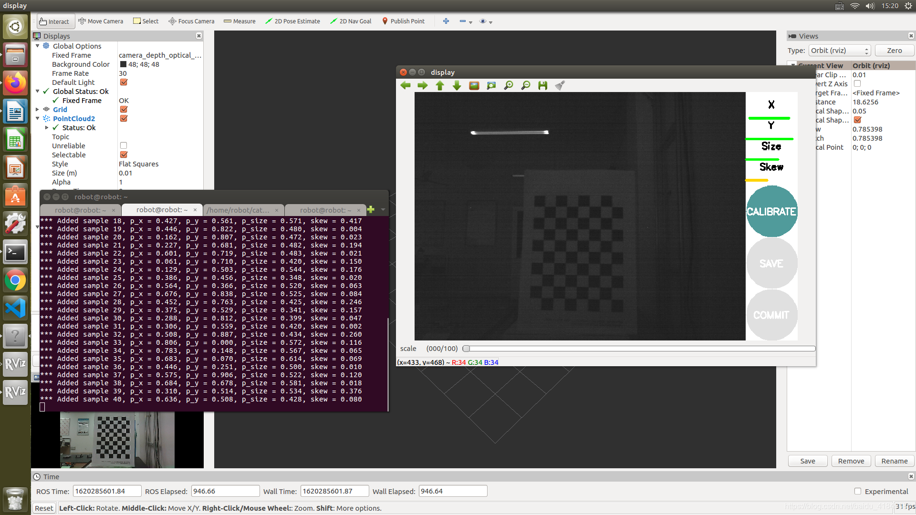Click the zoom out magnifier icon
916x515 pixels.
tap(526, 85)
